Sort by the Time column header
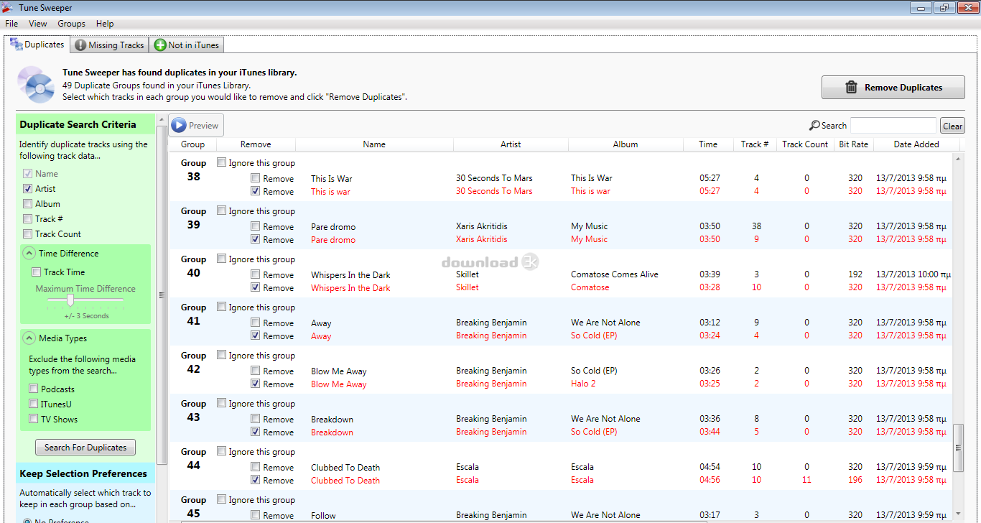 click(x=708, y=144)
